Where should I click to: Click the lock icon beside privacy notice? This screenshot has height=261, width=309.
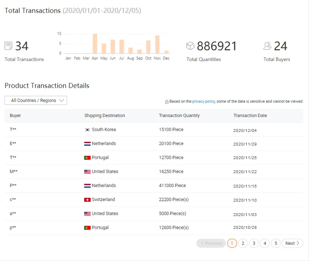tap(166, 101)
